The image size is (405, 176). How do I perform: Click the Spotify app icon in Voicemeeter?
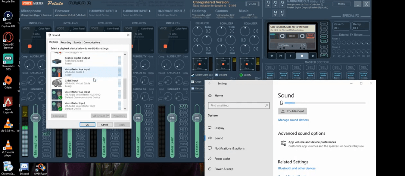(241, 75)
